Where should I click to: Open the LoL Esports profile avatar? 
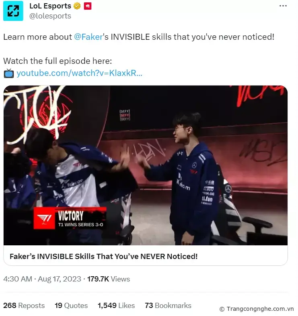coord(13,11)
